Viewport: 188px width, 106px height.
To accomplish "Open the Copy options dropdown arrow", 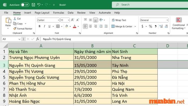I will coord(26,24).
